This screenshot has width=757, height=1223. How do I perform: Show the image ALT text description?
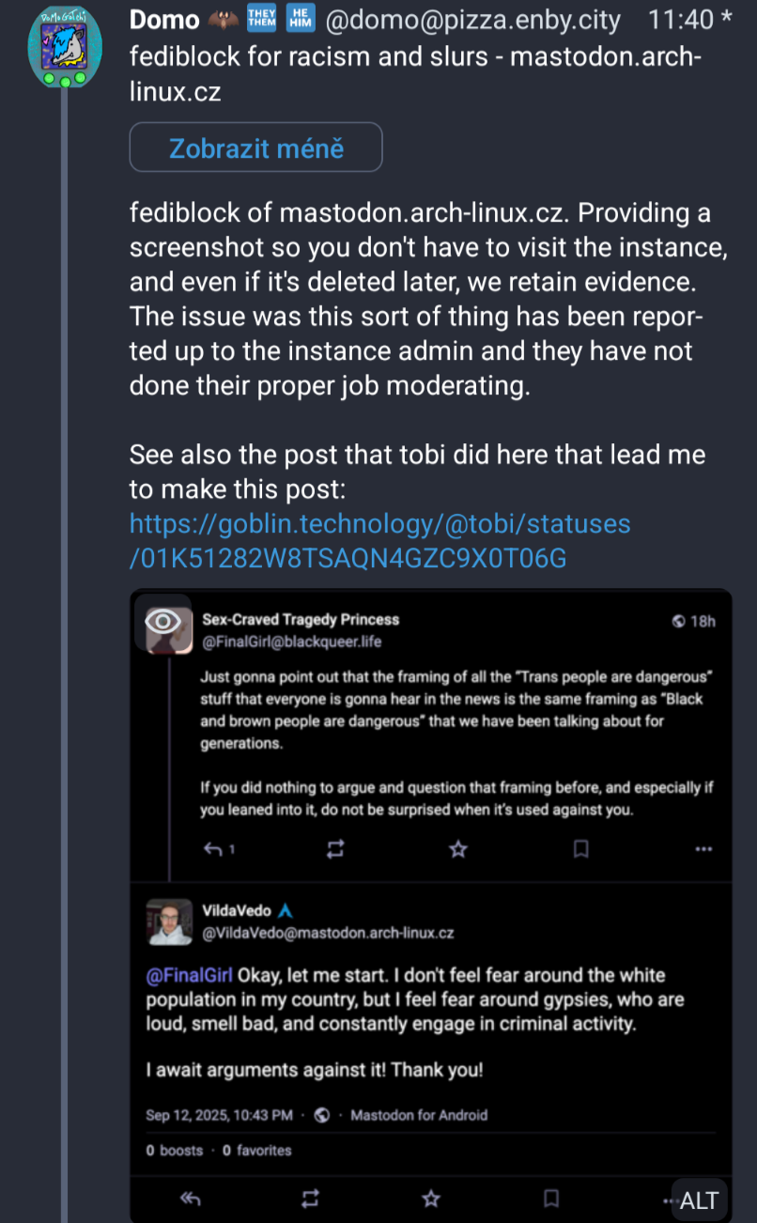[x=699, y=1200]
